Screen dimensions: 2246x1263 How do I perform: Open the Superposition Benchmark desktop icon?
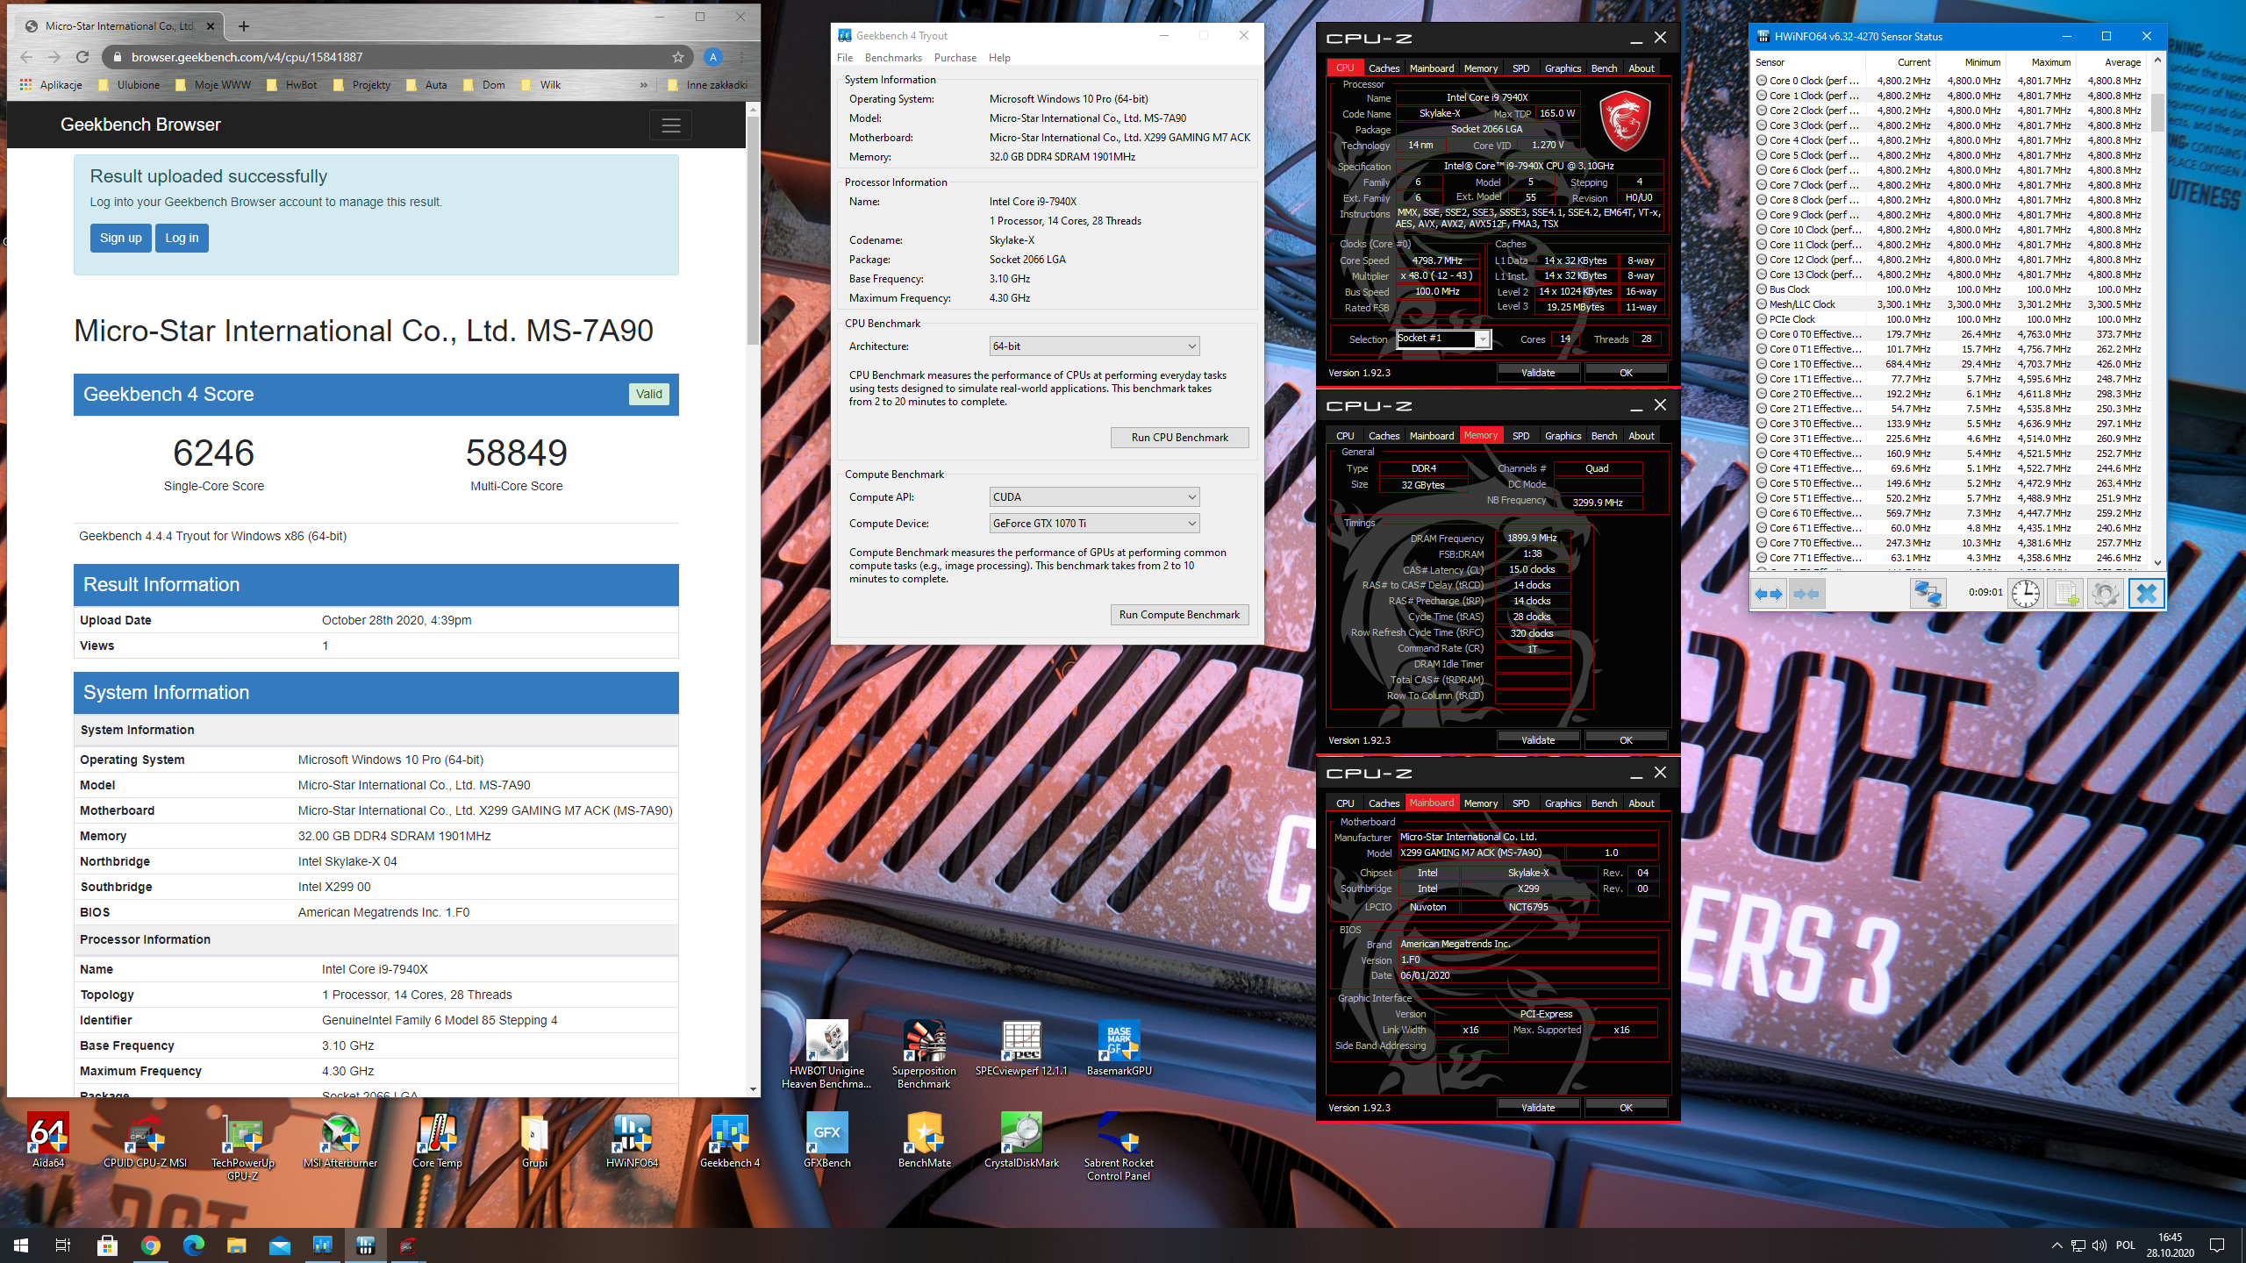tap(924, 1054)
